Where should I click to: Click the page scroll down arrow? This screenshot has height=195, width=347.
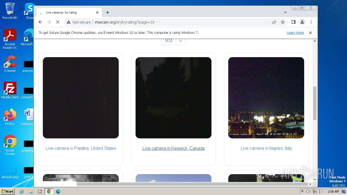coord(315,179)
